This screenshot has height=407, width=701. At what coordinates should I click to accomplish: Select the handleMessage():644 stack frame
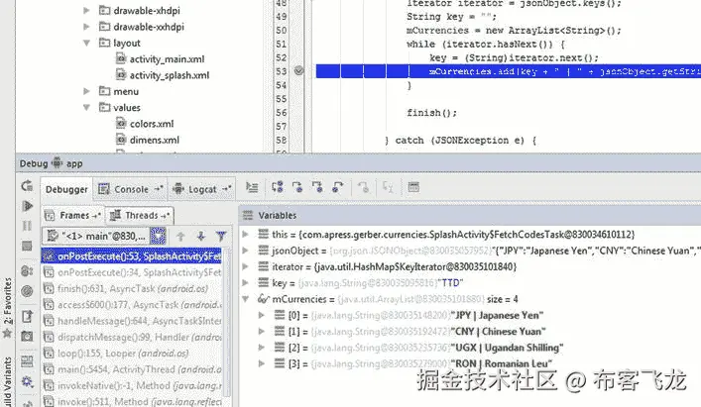click(132, 321)
